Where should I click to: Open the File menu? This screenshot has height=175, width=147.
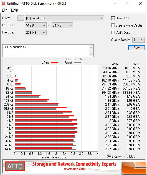5,10
